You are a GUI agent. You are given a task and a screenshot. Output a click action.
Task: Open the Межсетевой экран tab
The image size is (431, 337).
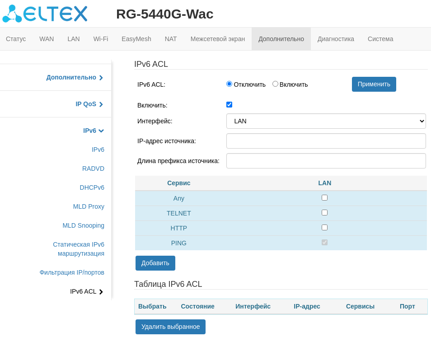click(x=217, y=39)
